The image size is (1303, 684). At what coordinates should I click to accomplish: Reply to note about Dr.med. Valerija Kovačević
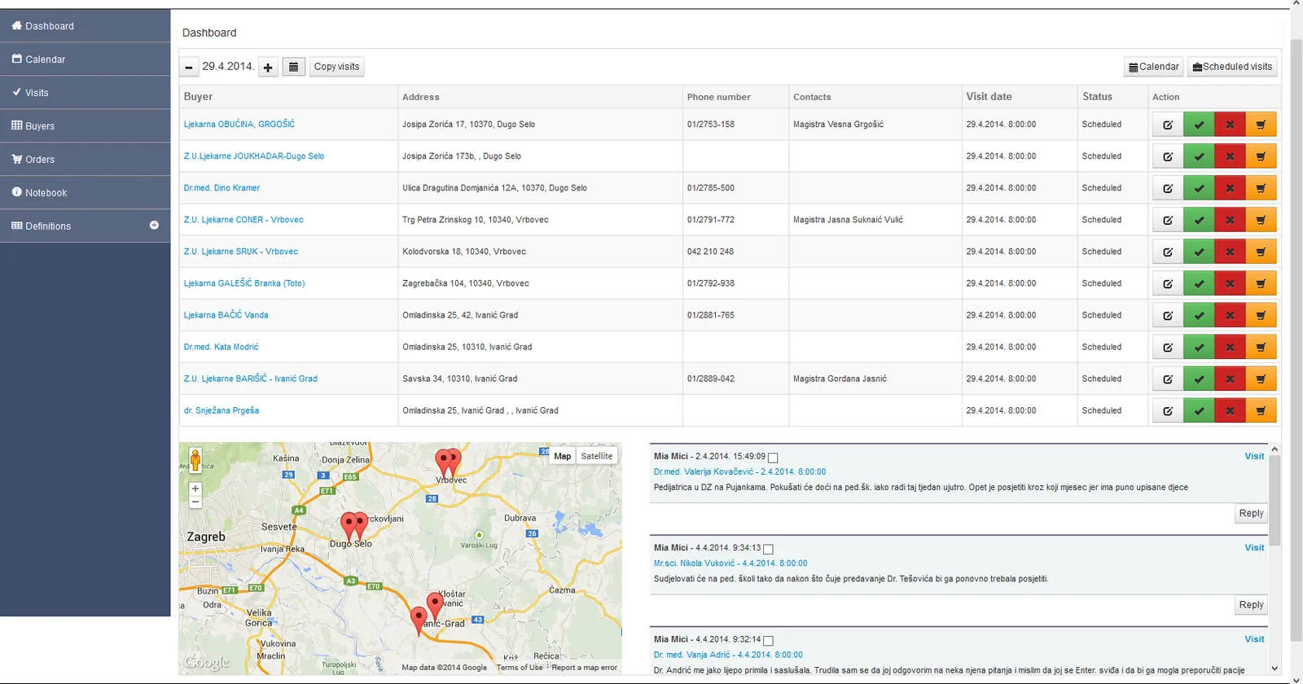(x=1251, y=513)
